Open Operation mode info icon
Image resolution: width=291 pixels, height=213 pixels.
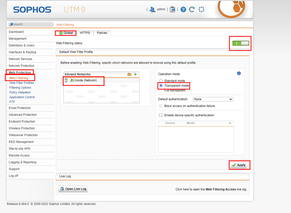point(239,73)
